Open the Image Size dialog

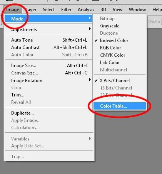pyautogui.click(x=48, y=66)
